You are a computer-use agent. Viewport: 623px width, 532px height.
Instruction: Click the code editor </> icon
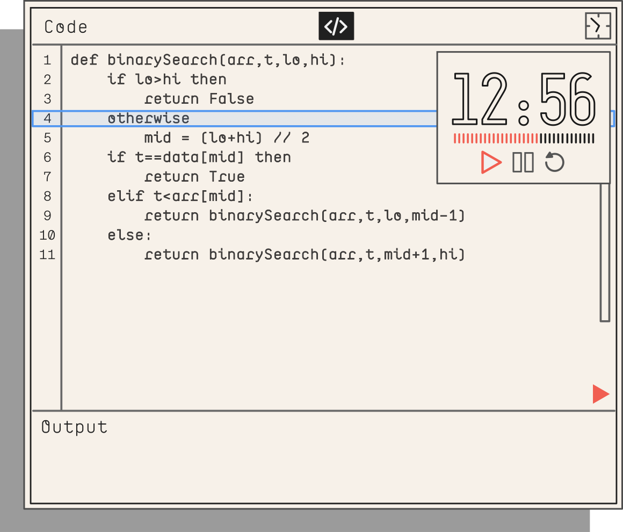(x=336, y=26)
